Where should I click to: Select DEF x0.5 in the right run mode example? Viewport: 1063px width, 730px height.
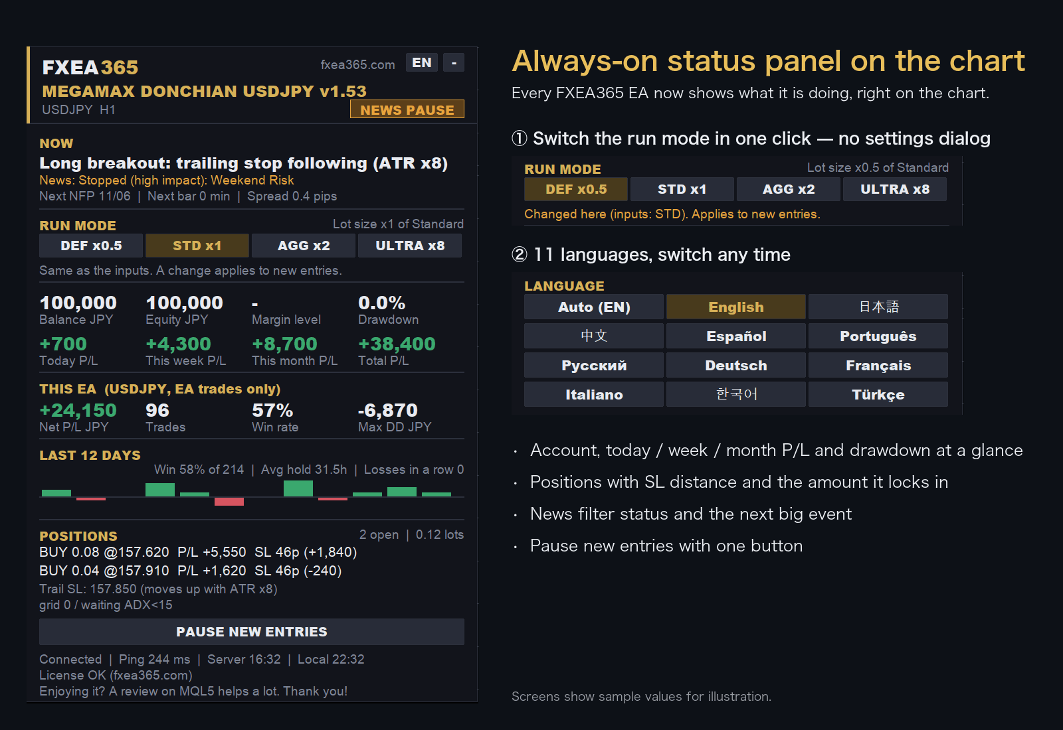[576, 189]
